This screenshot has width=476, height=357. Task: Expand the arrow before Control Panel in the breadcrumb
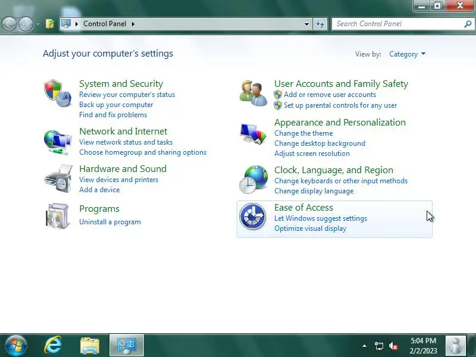pyautogui.click(x=77, y=24)
